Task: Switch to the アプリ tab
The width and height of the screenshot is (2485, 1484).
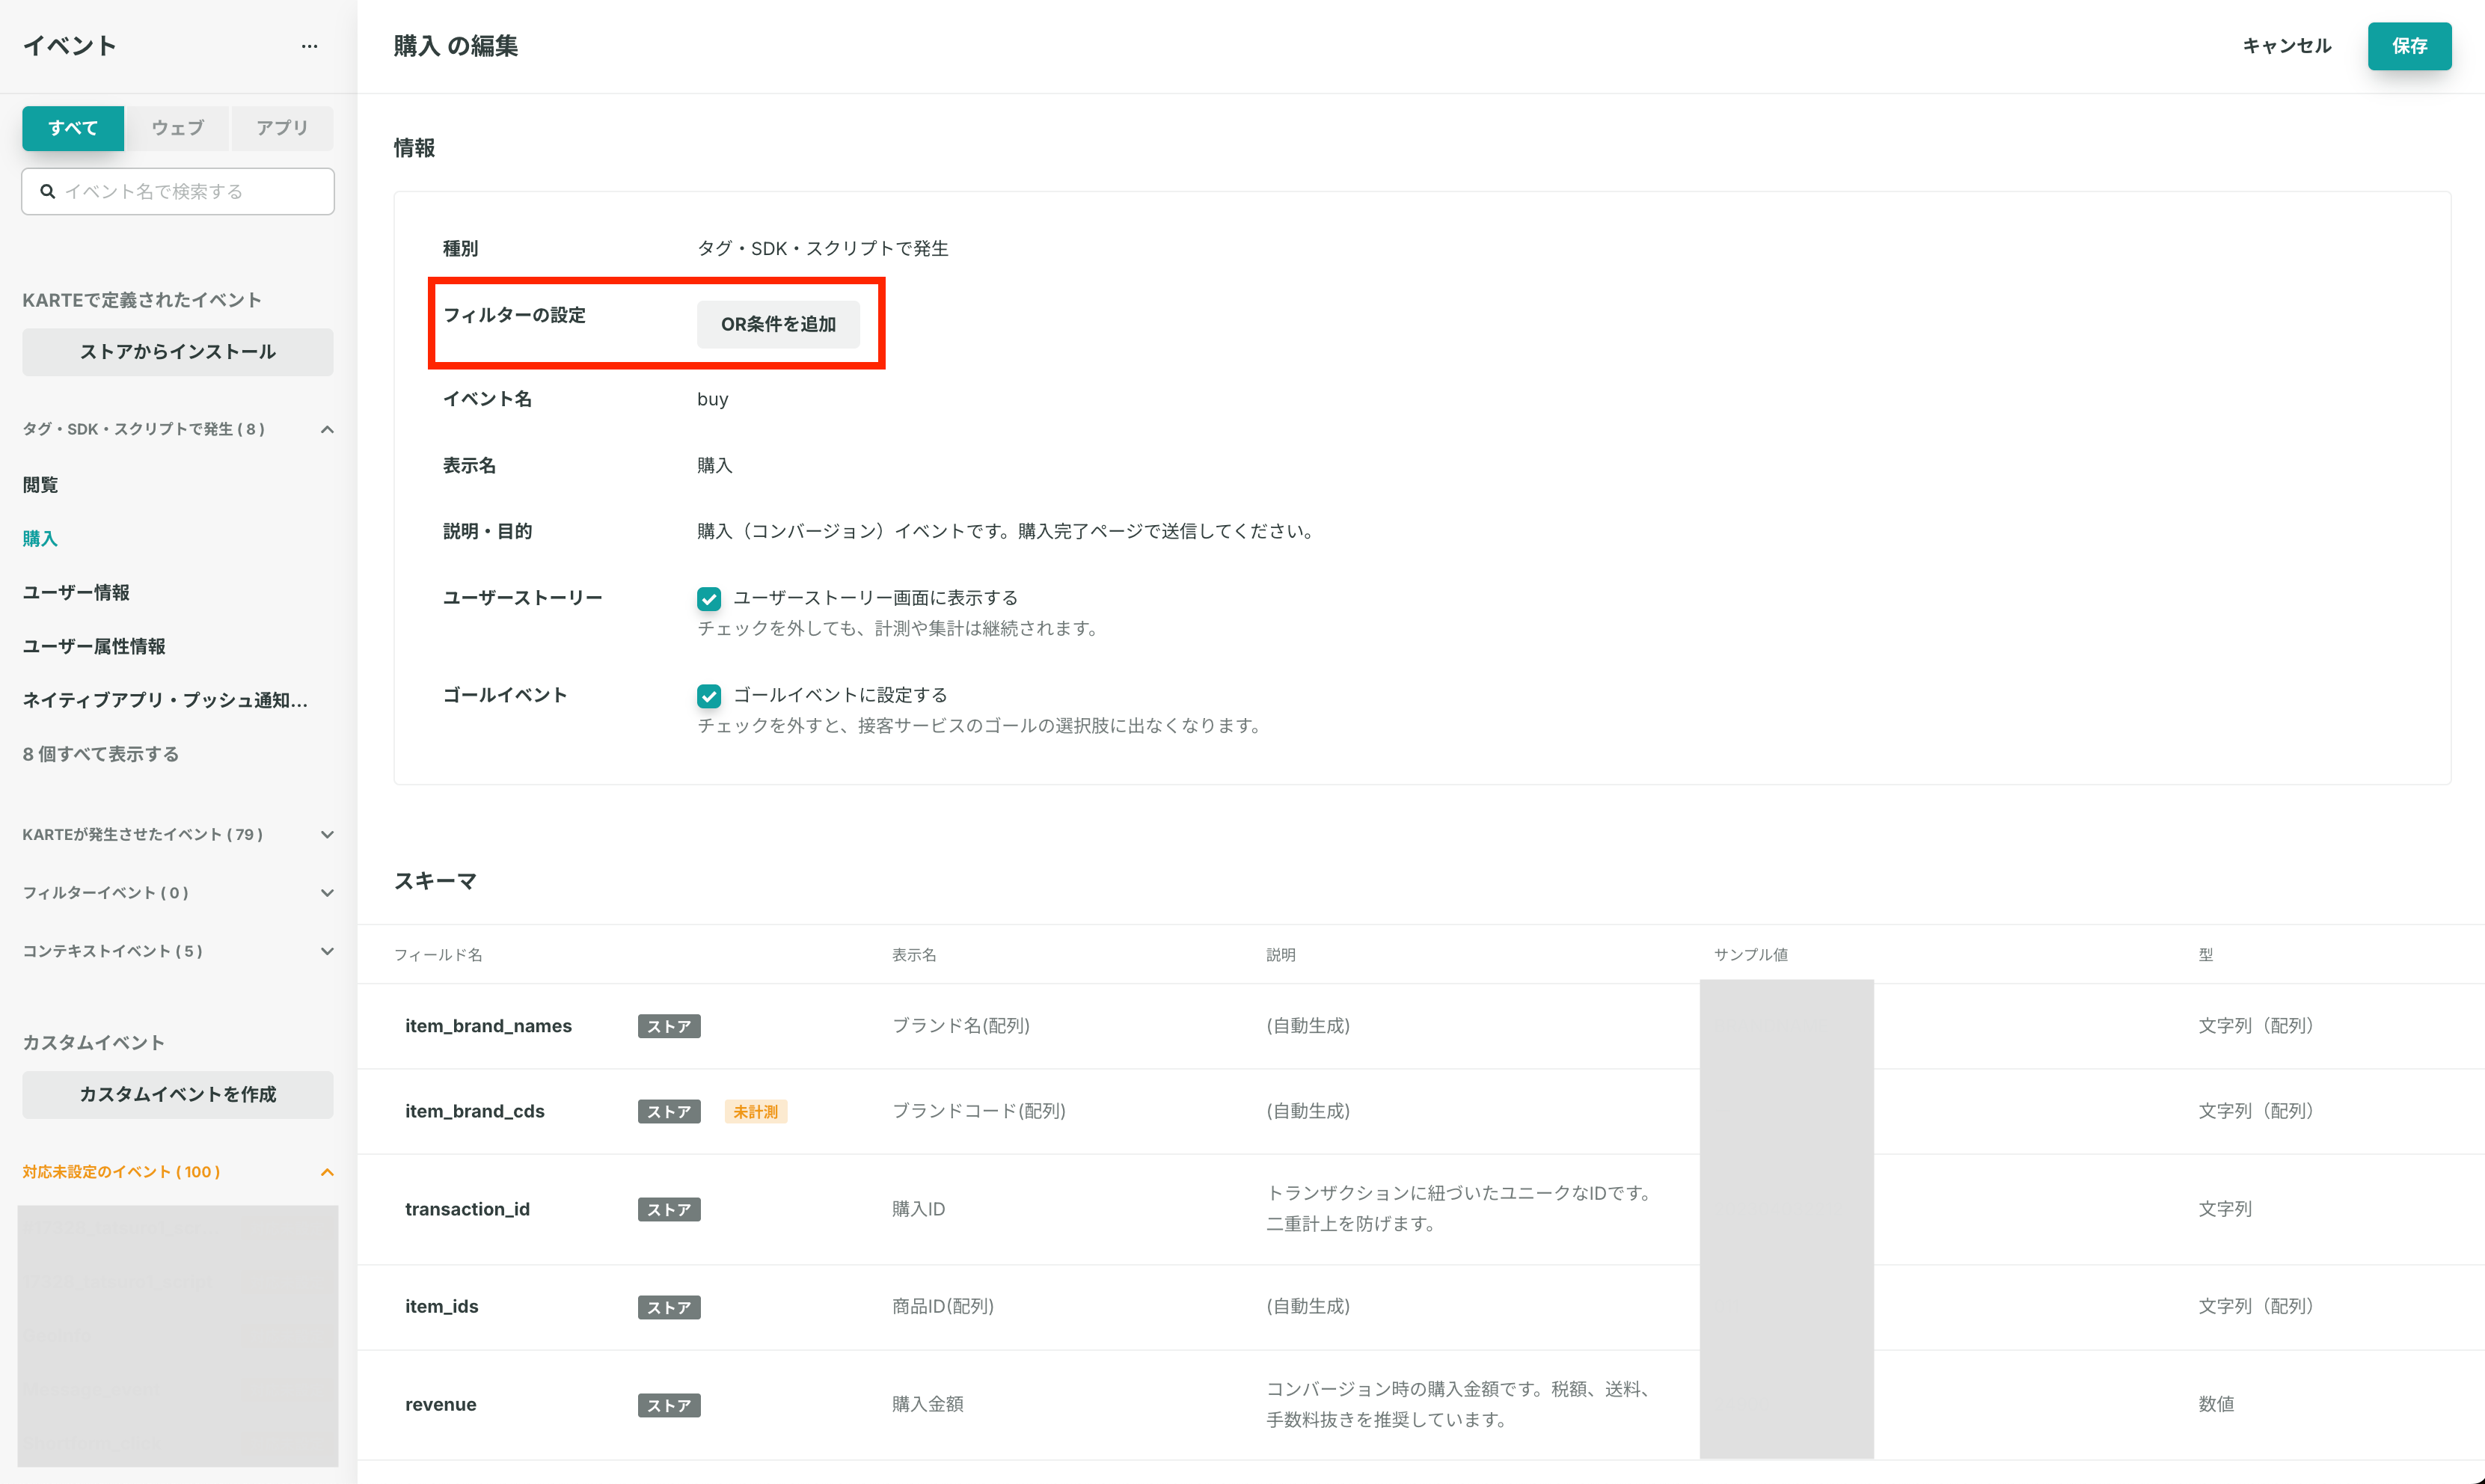Action: click(282, 128)
